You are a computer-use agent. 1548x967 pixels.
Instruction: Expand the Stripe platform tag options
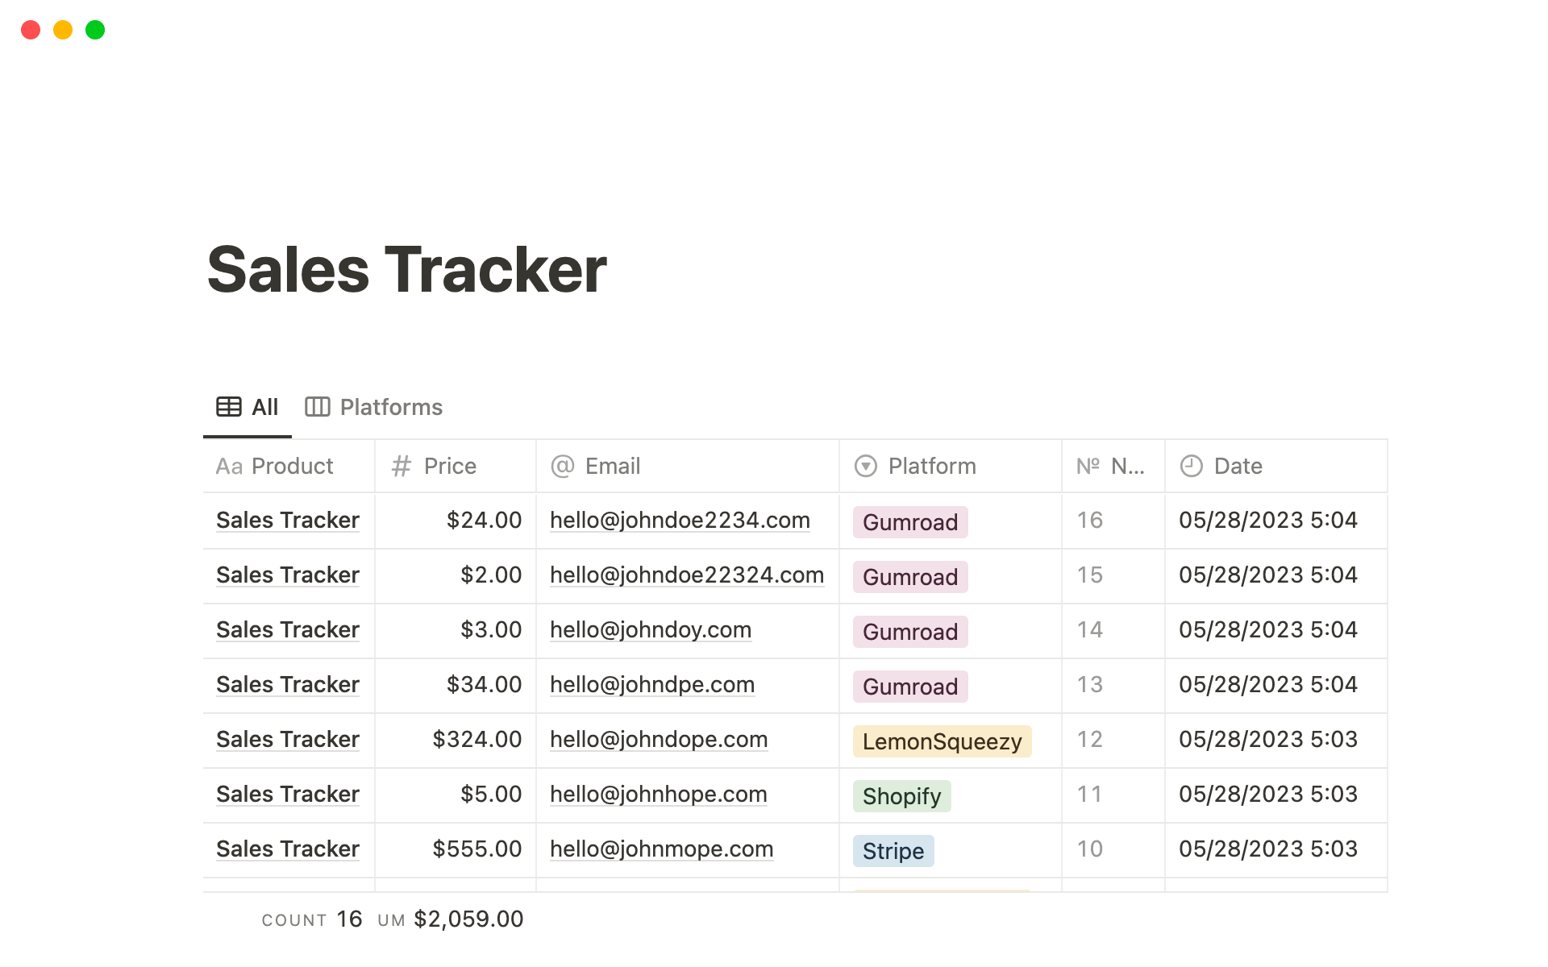(x=892, y=849)
